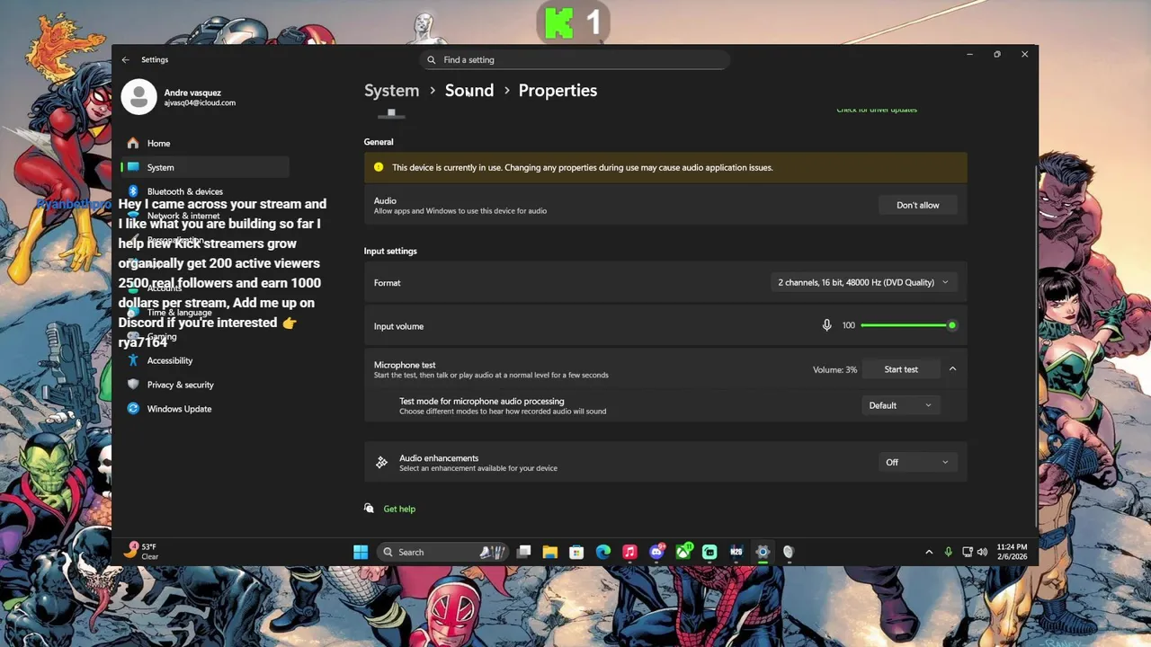Collapse the Microphone test section chevron
The width and height of the screenshot is (1151, 647).
(952, 369)
